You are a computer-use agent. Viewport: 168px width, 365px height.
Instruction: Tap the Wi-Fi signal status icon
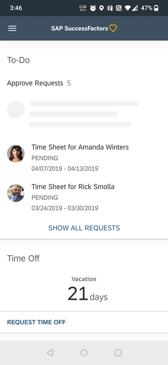tap(127, 8)
